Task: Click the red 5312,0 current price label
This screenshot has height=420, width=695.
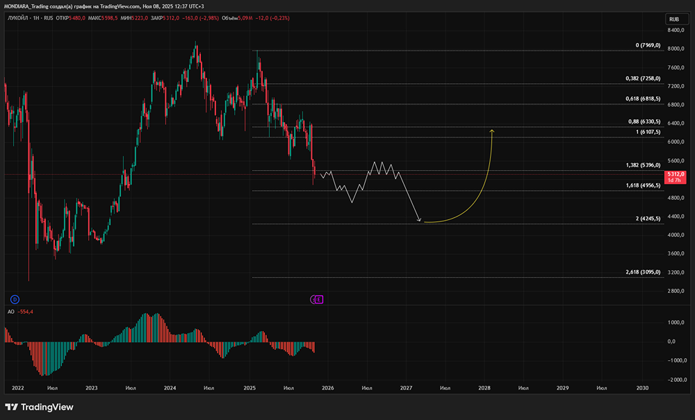Action: coord(675,177)
